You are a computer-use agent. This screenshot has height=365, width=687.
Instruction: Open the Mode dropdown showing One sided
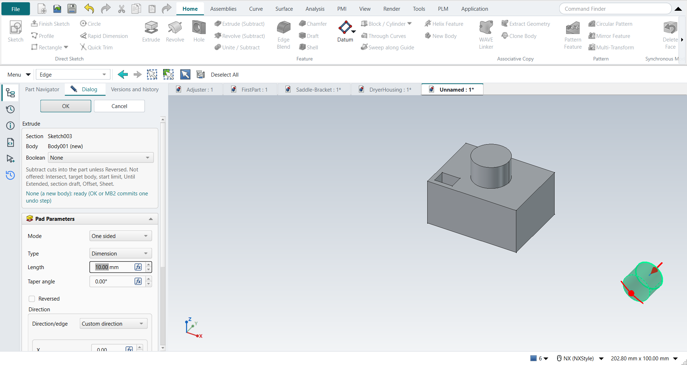pos(121,236)
